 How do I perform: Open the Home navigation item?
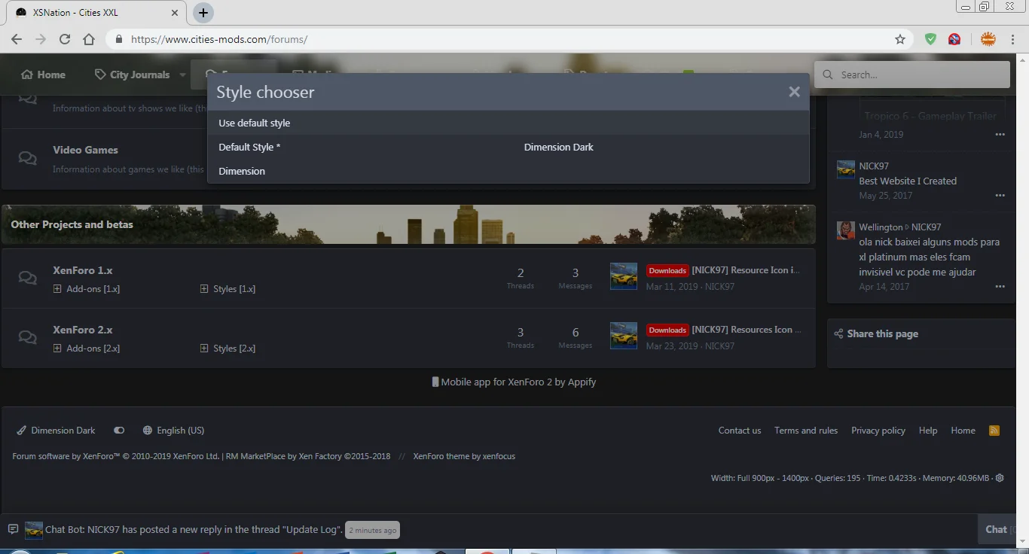point(43,75)
